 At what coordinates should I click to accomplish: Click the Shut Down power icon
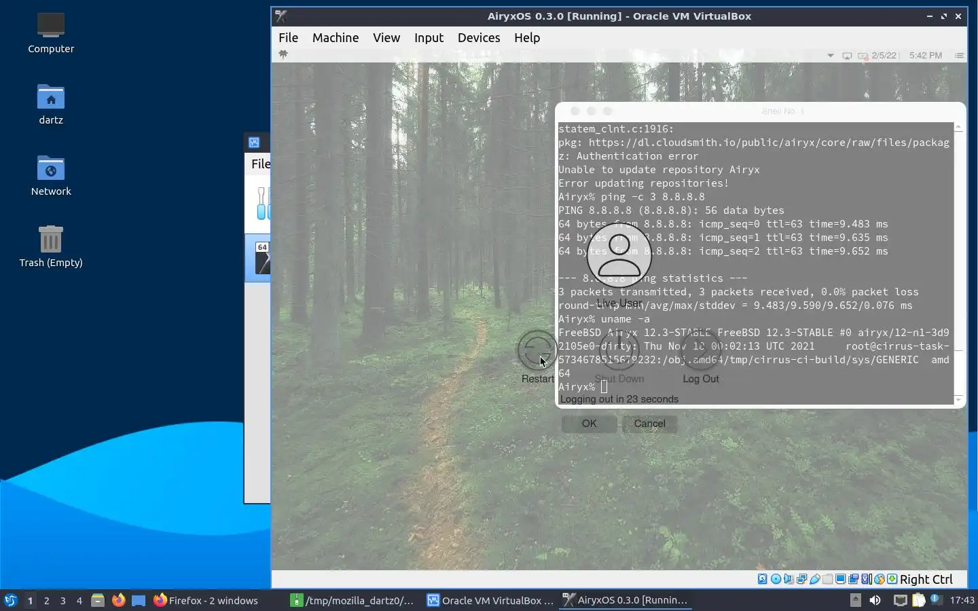point(619,350)
